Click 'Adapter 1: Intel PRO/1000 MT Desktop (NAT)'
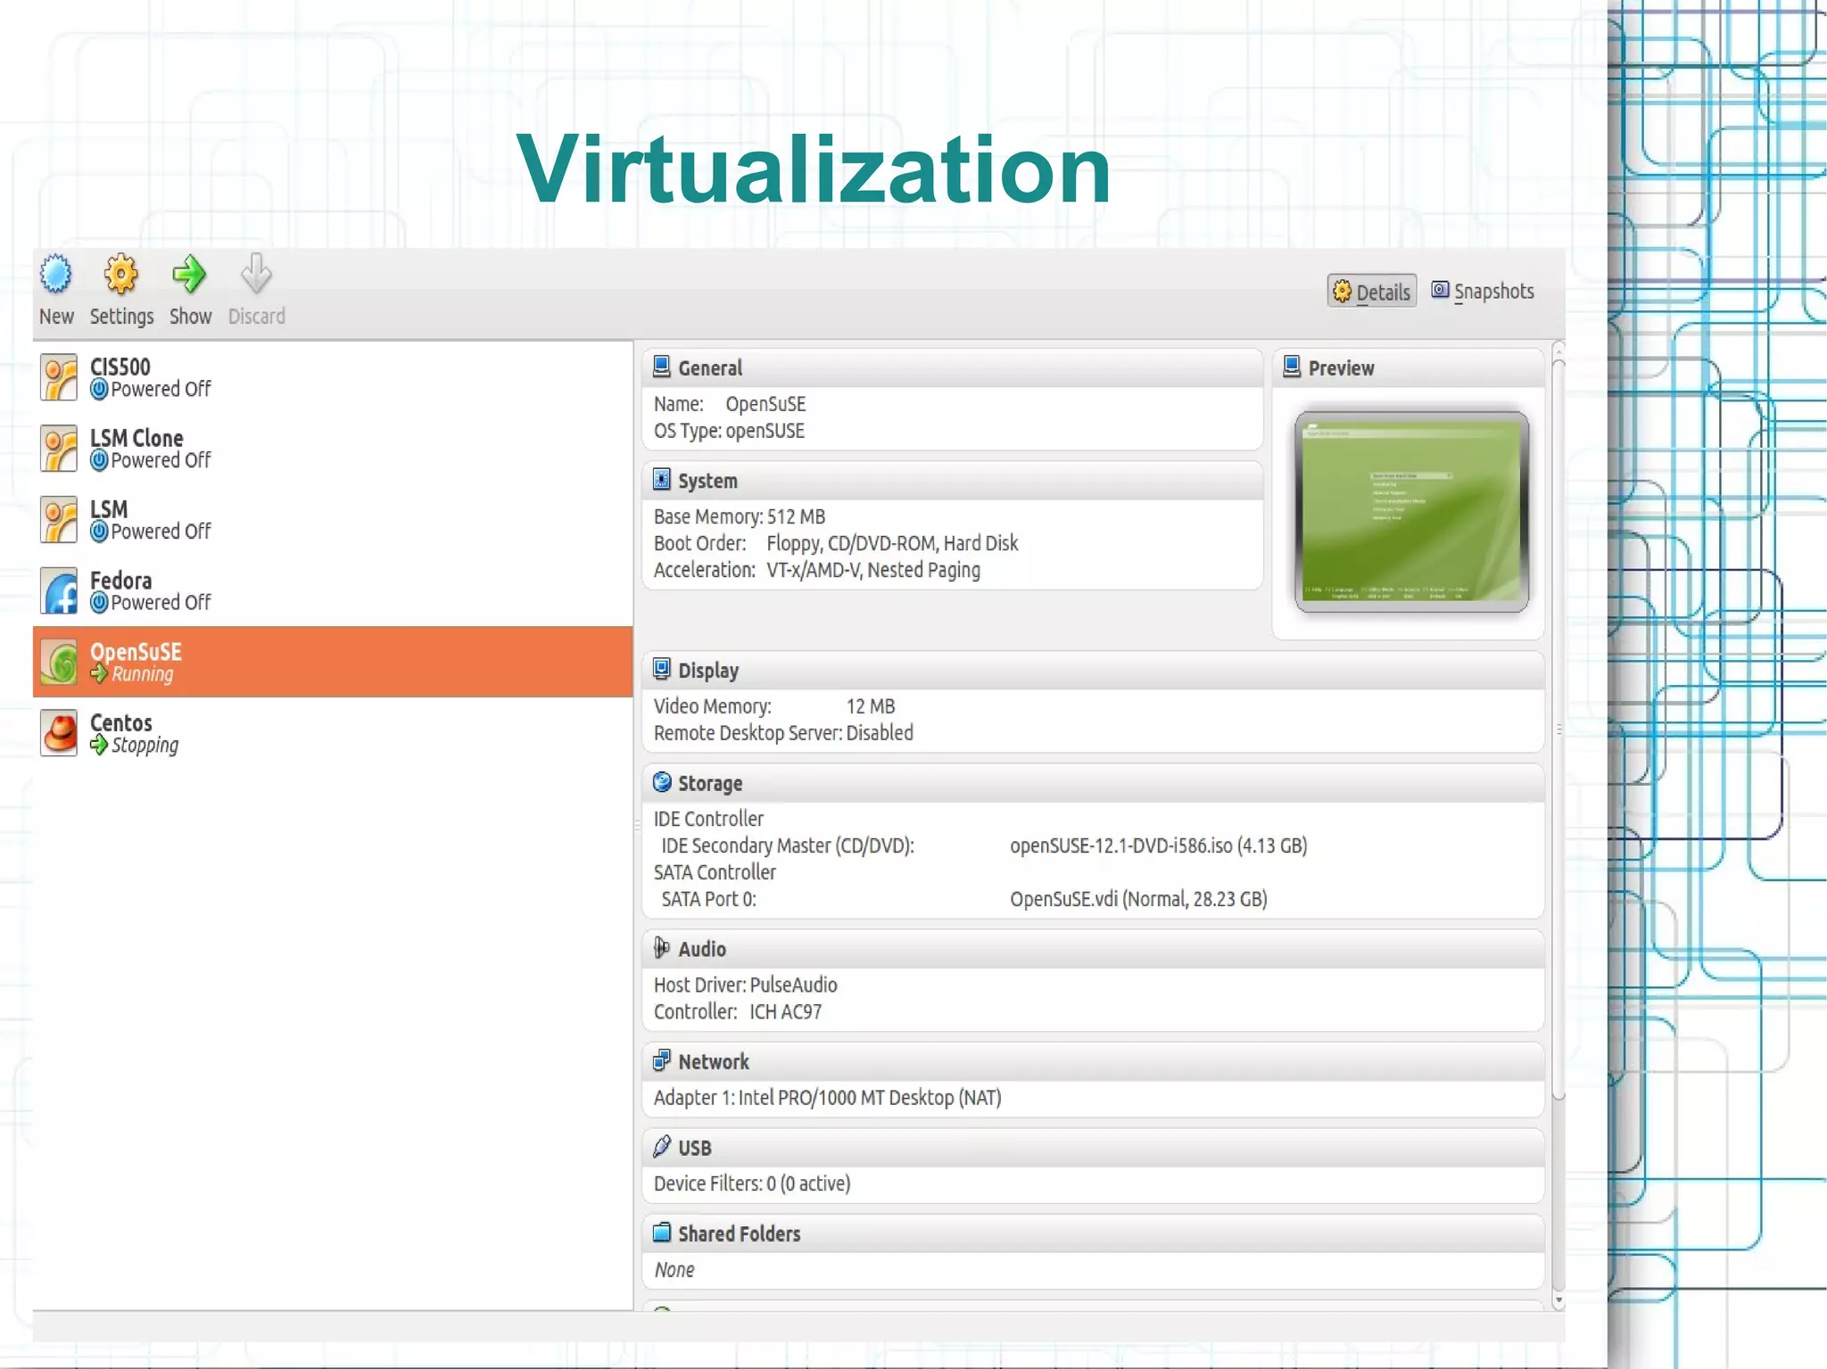 point(828,1098)
